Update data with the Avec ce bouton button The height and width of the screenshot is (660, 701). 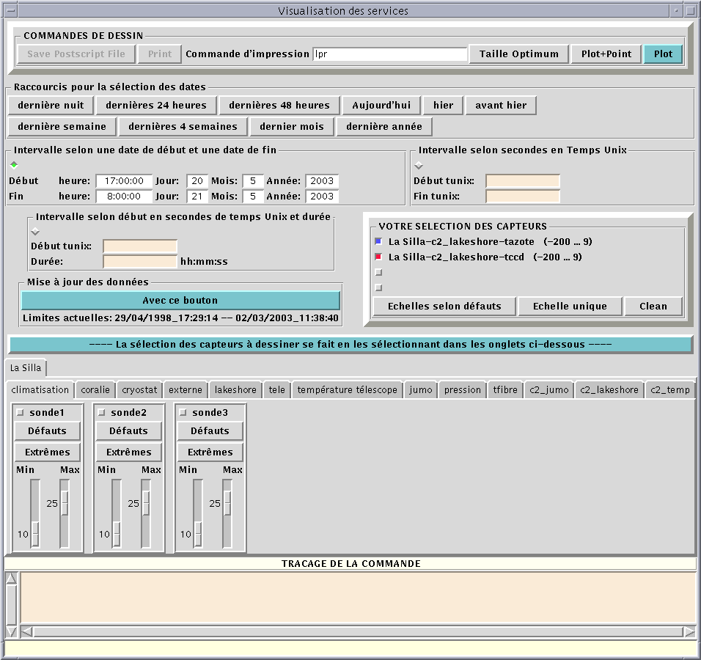[x=180, y=300]
